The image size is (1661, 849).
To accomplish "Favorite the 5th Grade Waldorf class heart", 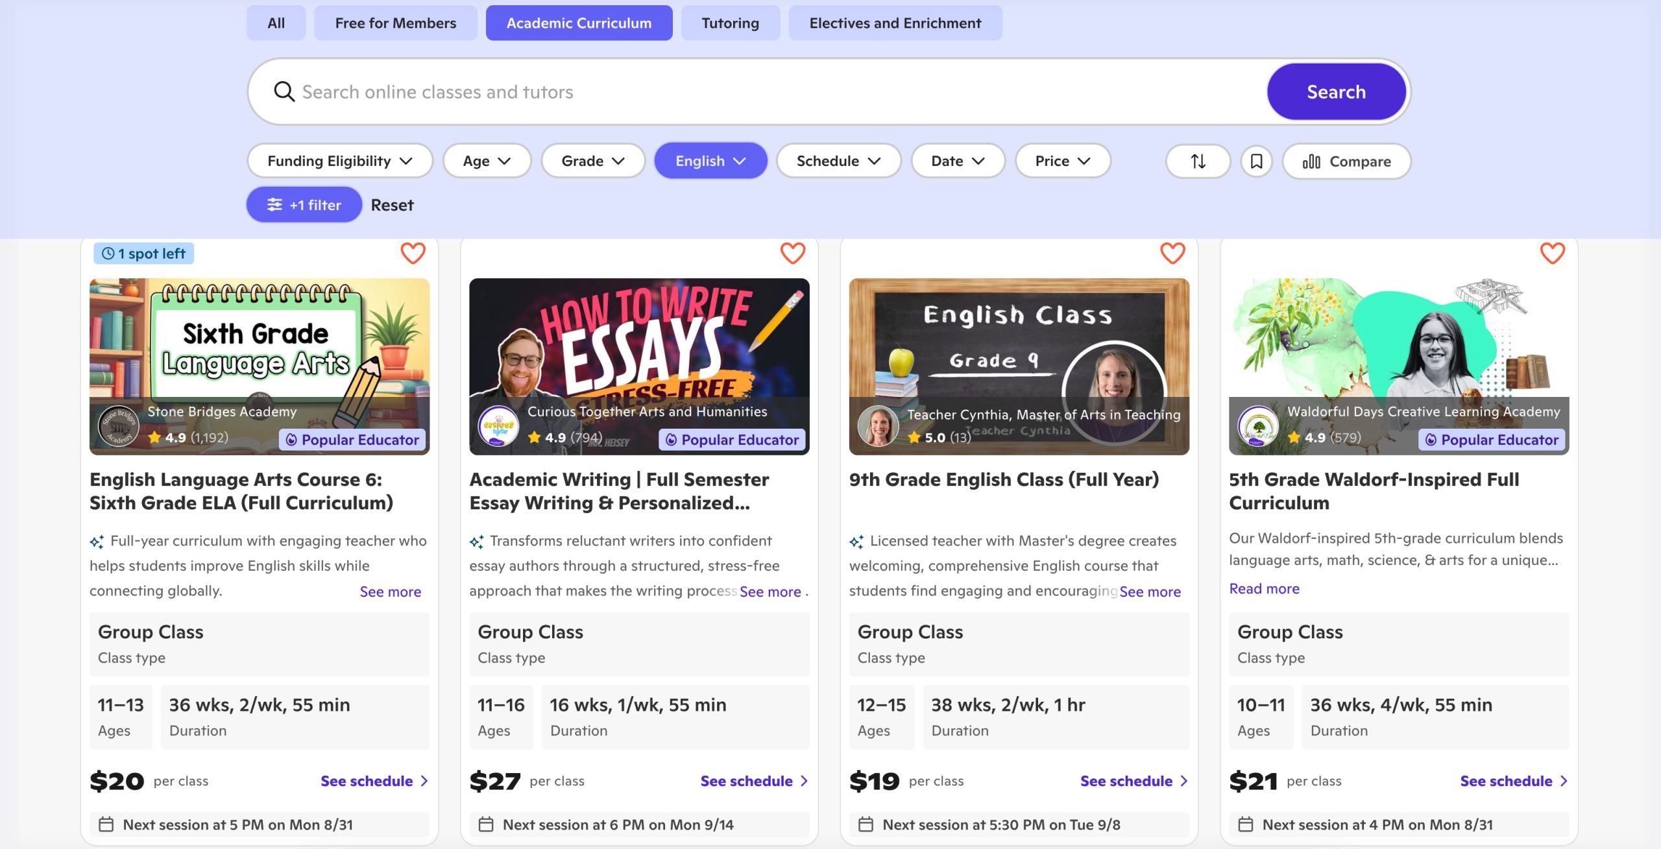I will [x=1552, y=253].
